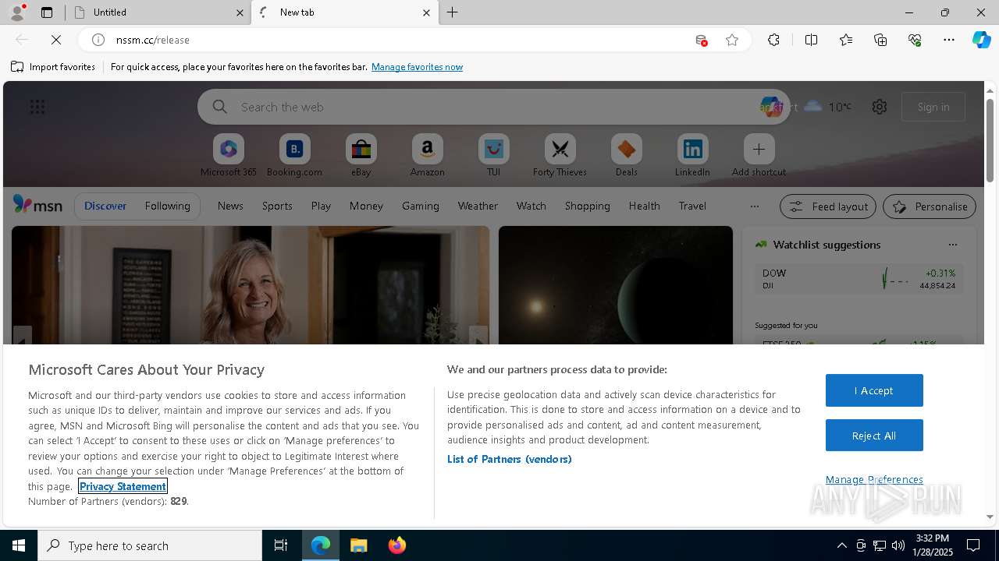Close the Untitled tab
Image resolution: width=999 pixels, height=561 pixels.
coord(240,12)
